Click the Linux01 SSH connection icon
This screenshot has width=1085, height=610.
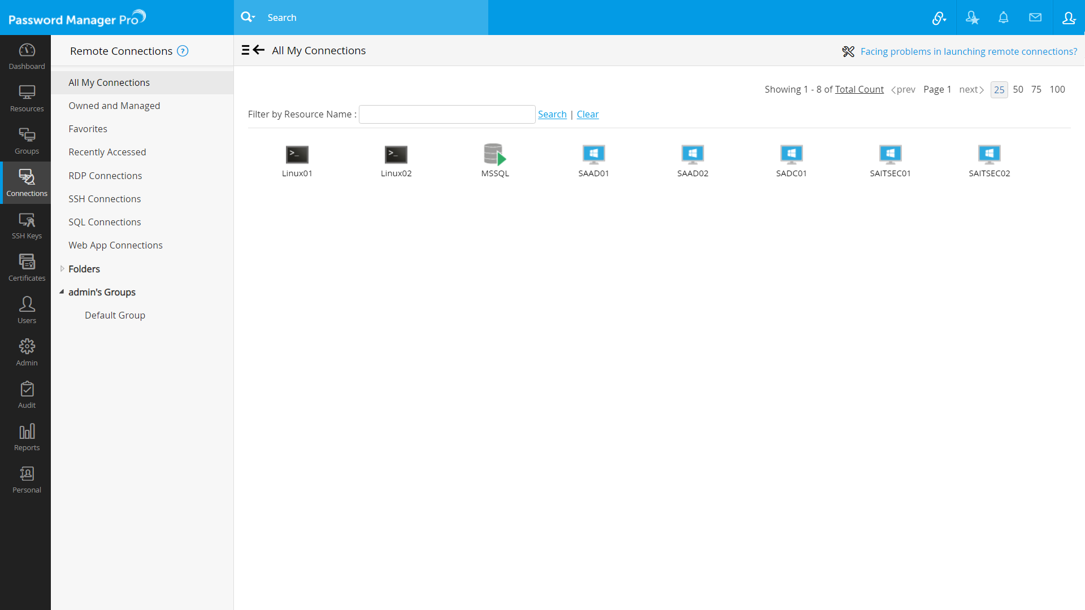(x=297, y=154)
